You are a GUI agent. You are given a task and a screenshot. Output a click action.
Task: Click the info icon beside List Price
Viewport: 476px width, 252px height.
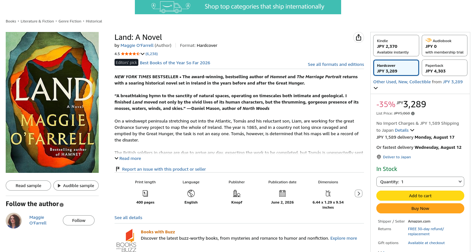pyautogui.click(x=413, y=113)
